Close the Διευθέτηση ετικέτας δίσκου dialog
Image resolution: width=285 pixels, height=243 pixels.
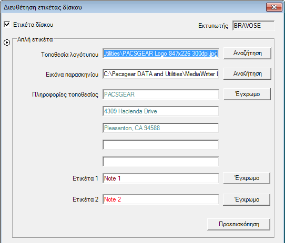274,7
